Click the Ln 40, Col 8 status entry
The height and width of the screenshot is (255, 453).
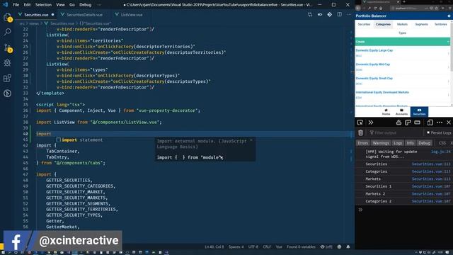click(214, 246)
